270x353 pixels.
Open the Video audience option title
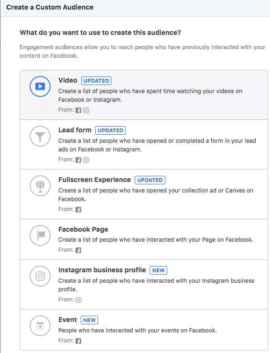(x=68, y=80)
